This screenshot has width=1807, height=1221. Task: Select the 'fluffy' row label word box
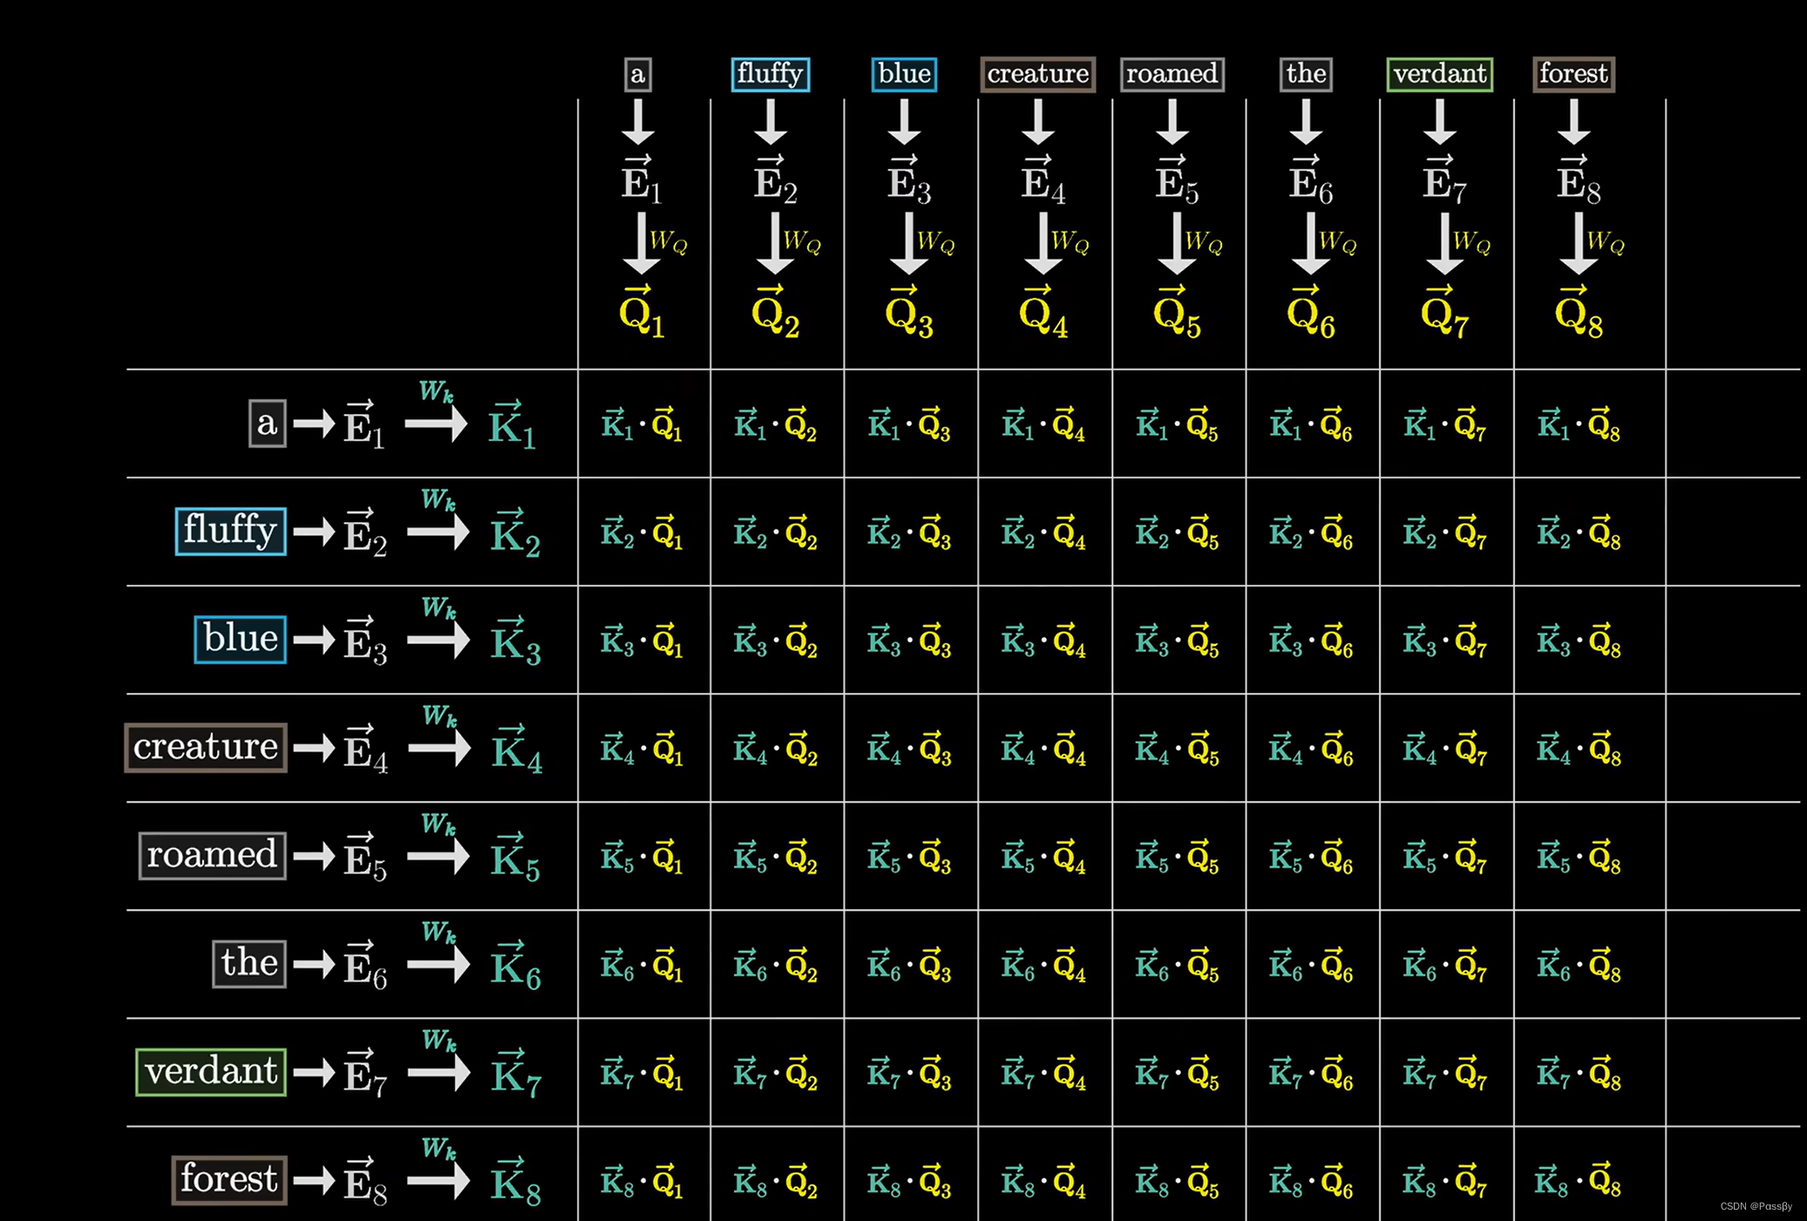230,531
